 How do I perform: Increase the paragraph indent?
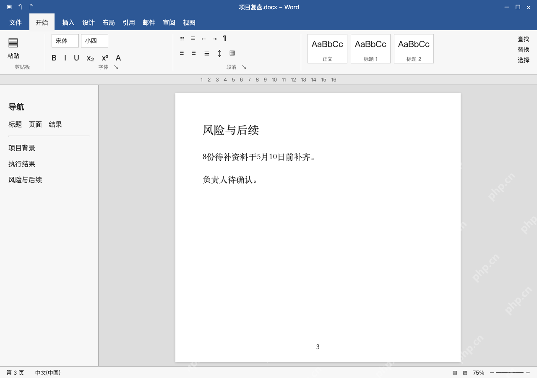(x=214, y=39)
